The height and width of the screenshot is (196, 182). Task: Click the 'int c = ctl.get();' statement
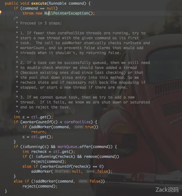coord(33,117)
